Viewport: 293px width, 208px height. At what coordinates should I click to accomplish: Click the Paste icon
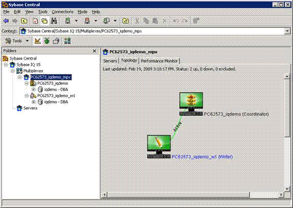coord(155,21)
